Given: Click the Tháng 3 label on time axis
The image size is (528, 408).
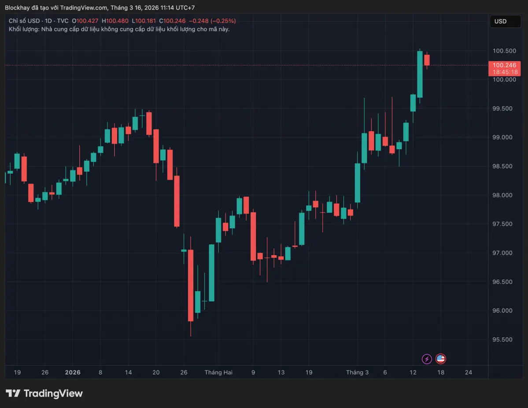Looking at the screenshot, I should [x=357, y=372].
